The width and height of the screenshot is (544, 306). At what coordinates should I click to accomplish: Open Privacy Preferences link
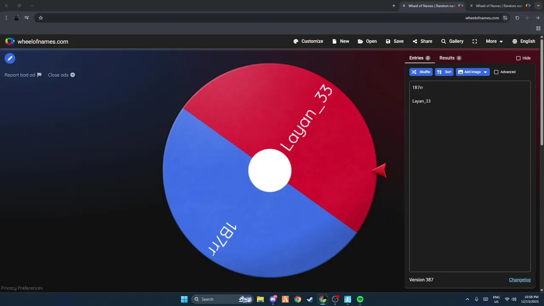(x=22, y=288)
